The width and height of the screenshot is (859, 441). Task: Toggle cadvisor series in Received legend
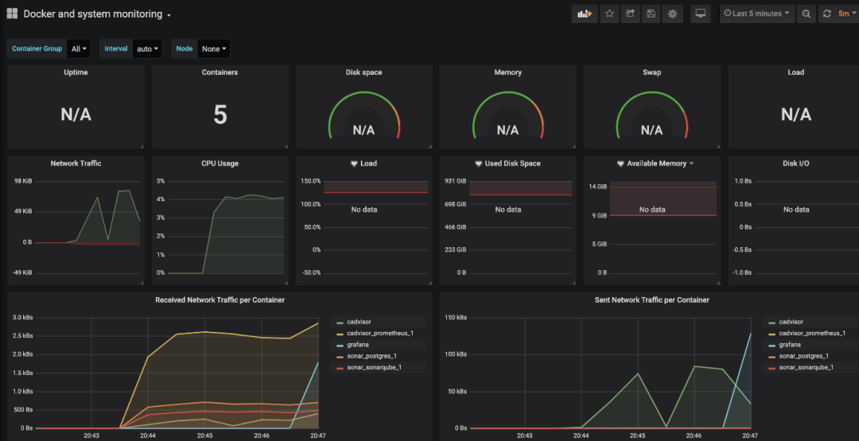point(360,322)
